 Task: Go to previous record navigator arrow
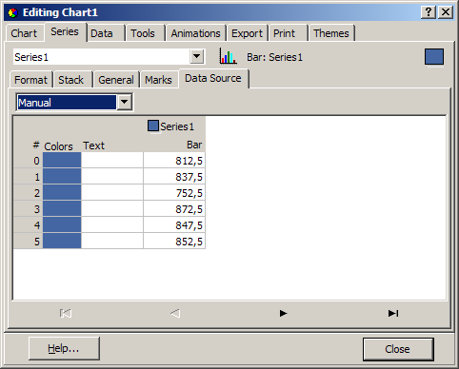175,313
